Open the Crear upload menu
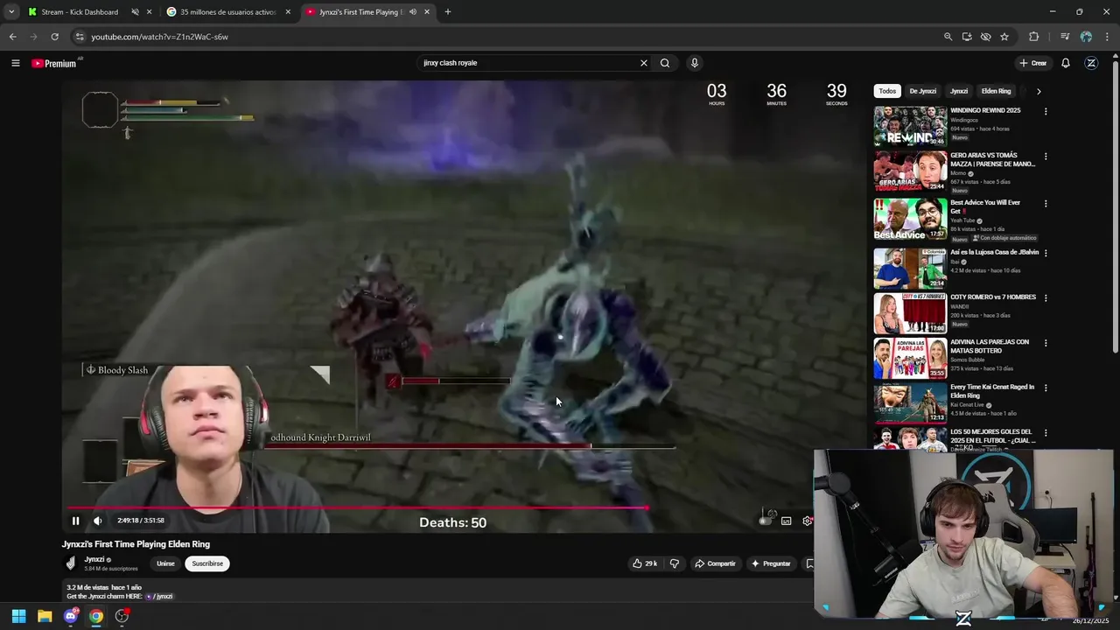 click(1032, 63)
